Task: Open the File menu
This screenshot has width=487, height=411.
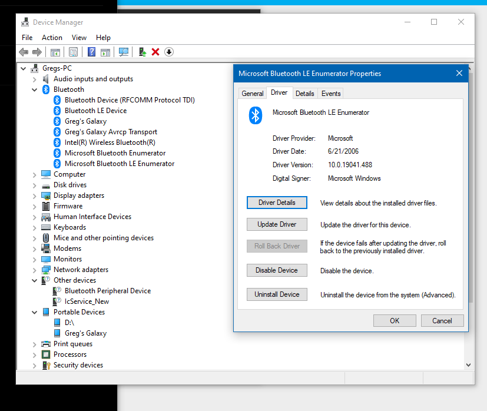Action: (x=27, y=38)
